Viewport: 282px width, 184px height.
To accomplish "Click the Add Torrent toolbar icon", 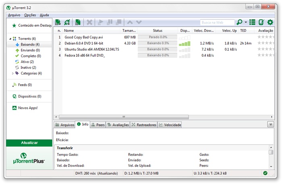I will click(x=58, y=23).
